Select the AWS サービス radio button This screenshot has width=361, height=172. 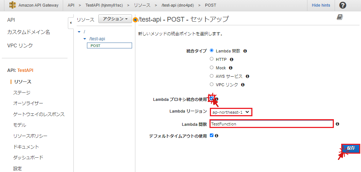(x=212, y=76)
